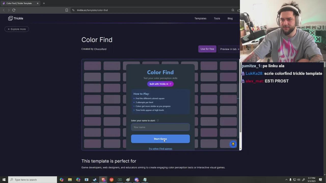Click the LukKa28 chat username
Screen dimensions: 326x183
(x=254, y=73)
